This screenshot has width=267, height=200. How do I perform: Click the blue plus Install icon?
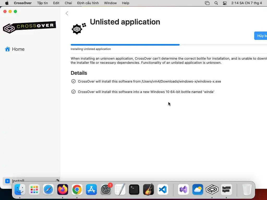pyautogui.click(x=8, y=181)
